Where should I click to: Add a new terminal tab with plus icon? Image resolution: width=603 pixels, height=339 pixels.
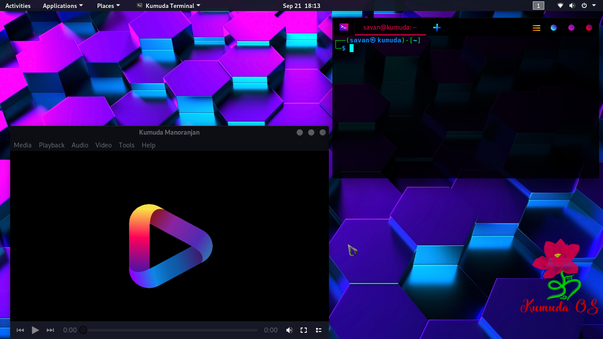click(x=437, y=27)
